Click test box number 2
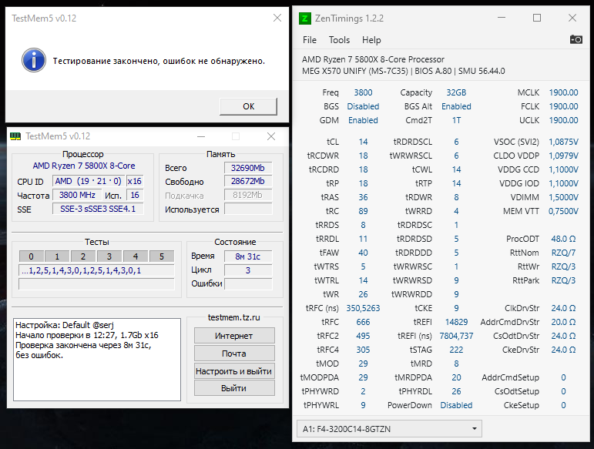The width and height of the screenshot is (594, 449). [x=83, y=256]
